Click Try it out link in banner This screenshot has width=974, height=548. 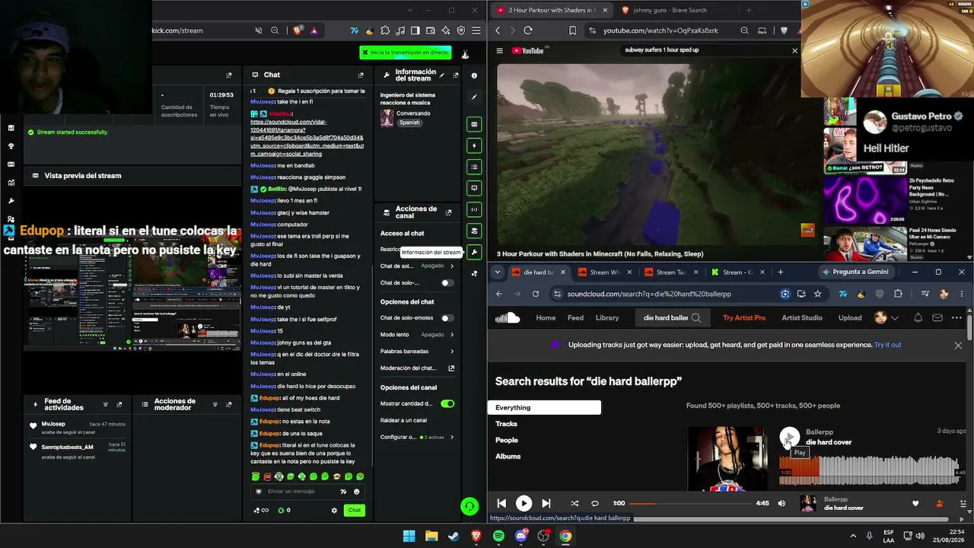point(888,345)
